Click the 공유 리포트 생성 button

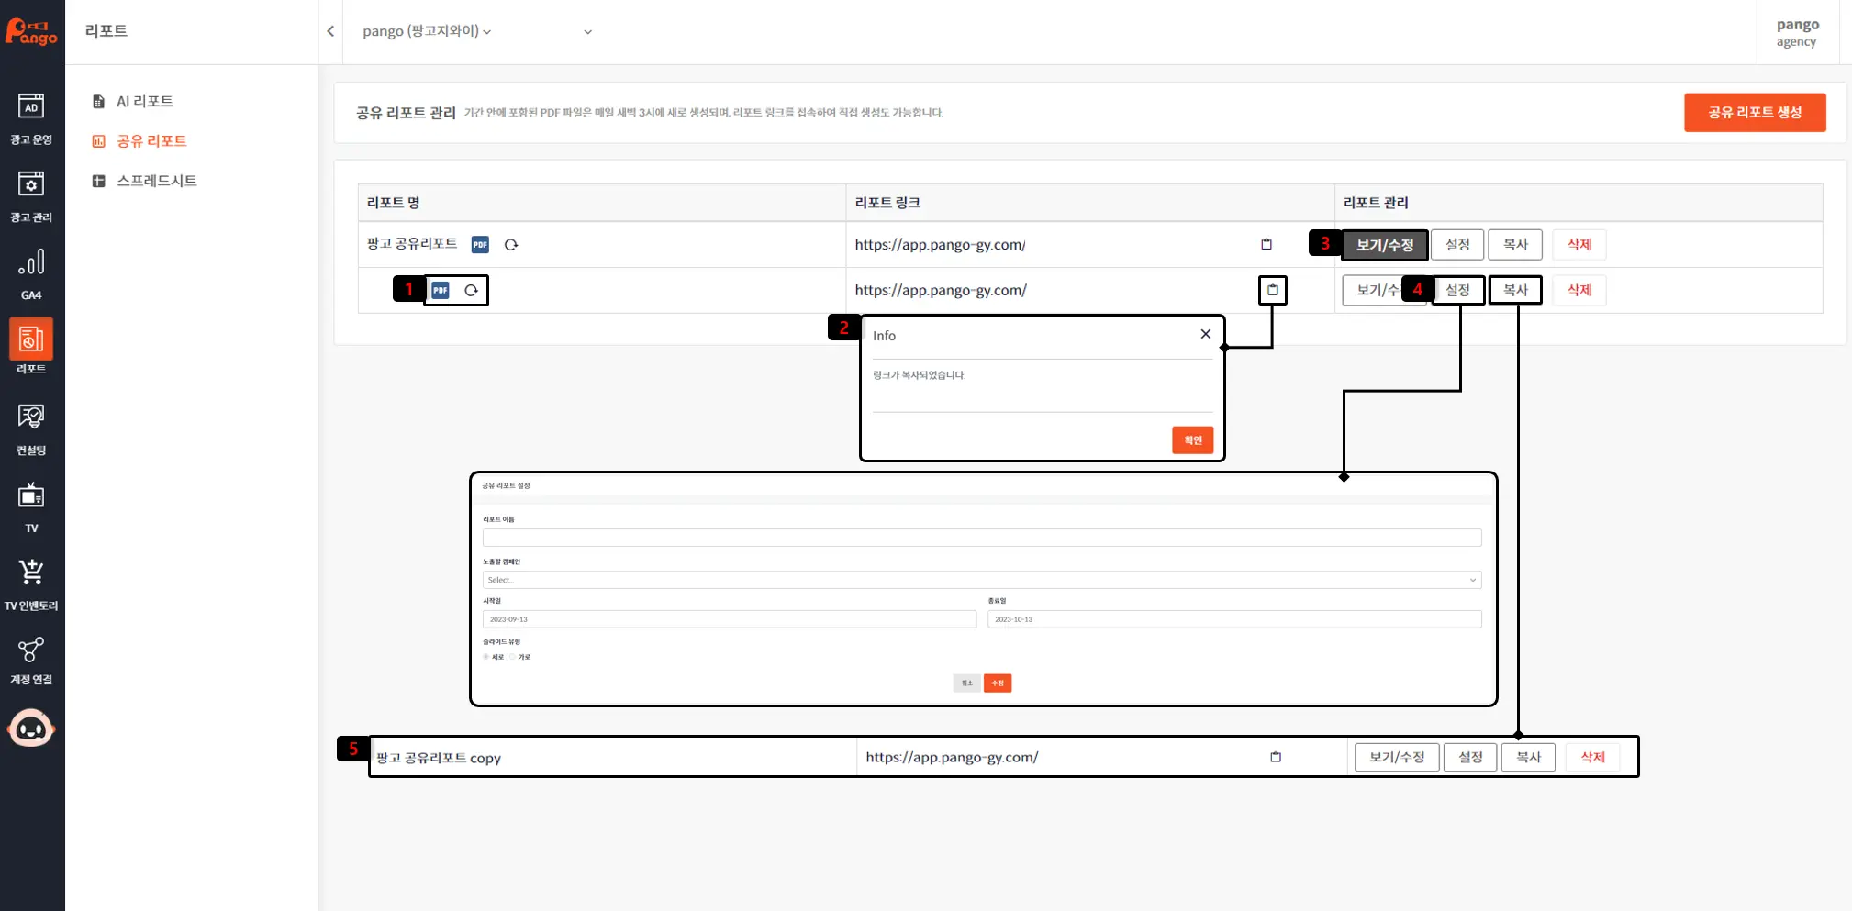[1754, 112]
